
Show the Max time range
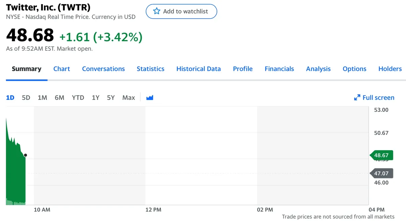pos(129,98)
